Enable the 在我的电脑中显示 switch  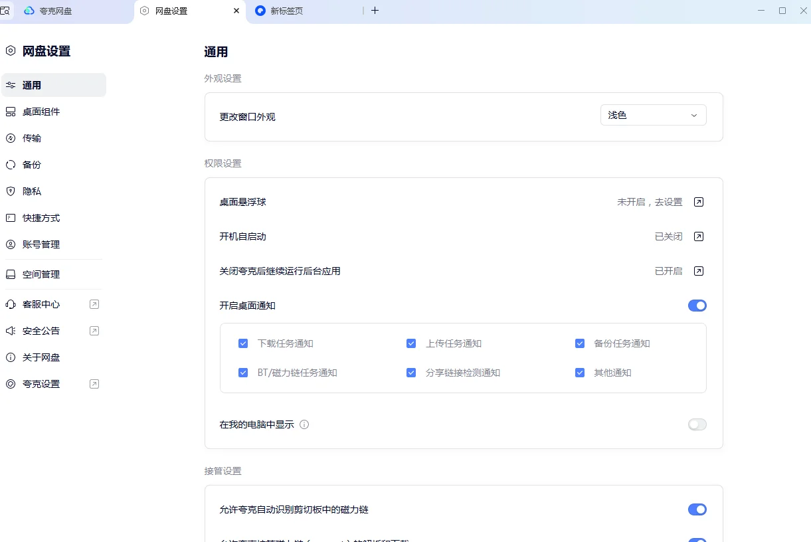(697, 424)
